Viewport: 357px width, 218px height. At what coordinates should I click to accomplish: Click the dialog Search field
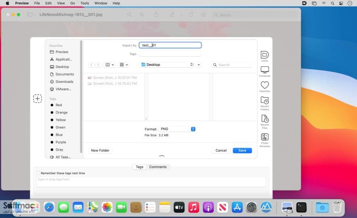point(232,65)
